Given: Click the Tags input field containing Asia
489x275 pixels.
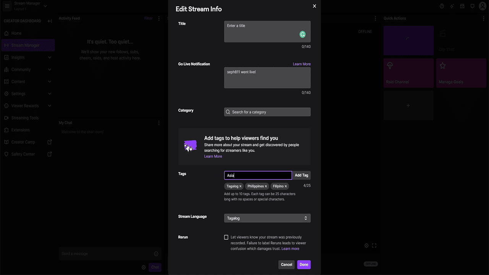Looking at the screenshot, I should pos(258,175).
